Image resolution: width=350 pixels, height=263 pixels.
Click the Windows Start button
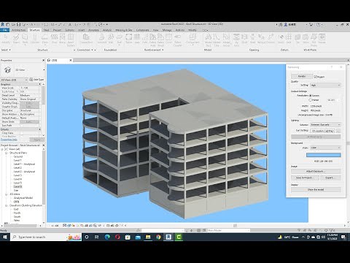coord(5,237)
